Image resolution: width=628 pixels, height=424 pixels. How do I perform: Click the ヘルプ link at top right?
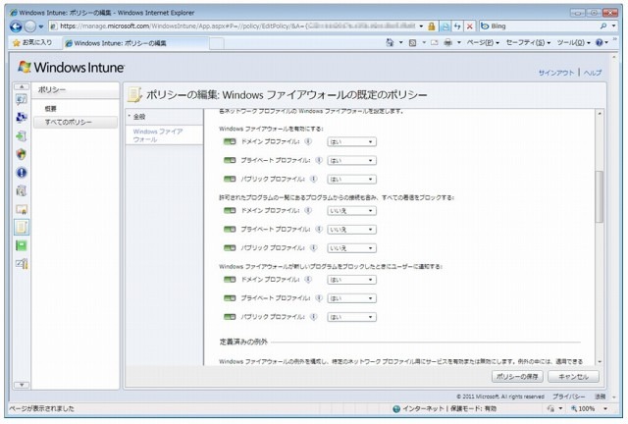point(593,73)
